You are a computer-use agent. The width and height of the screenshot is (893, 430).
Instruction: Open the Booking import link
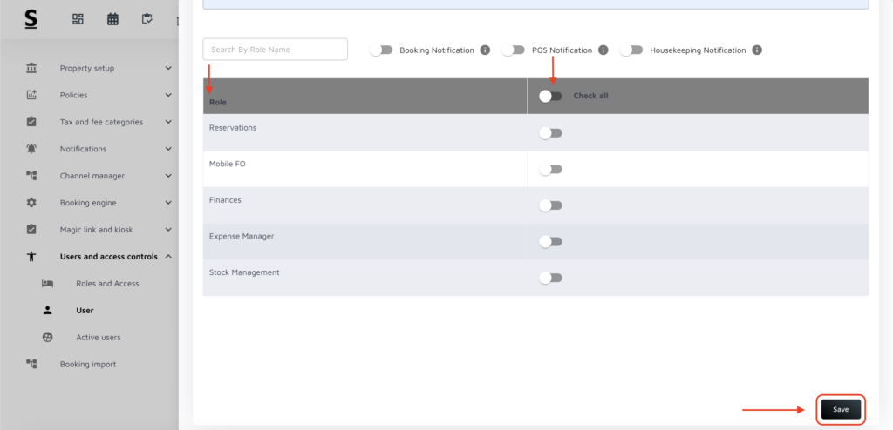click(87, 365)
